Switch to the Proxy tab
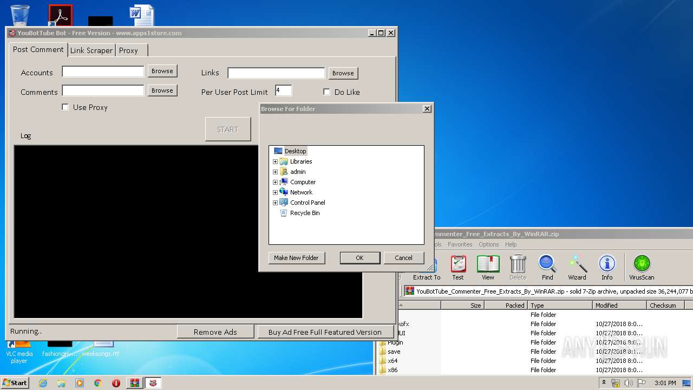693x390 pixels. (131, 50)
